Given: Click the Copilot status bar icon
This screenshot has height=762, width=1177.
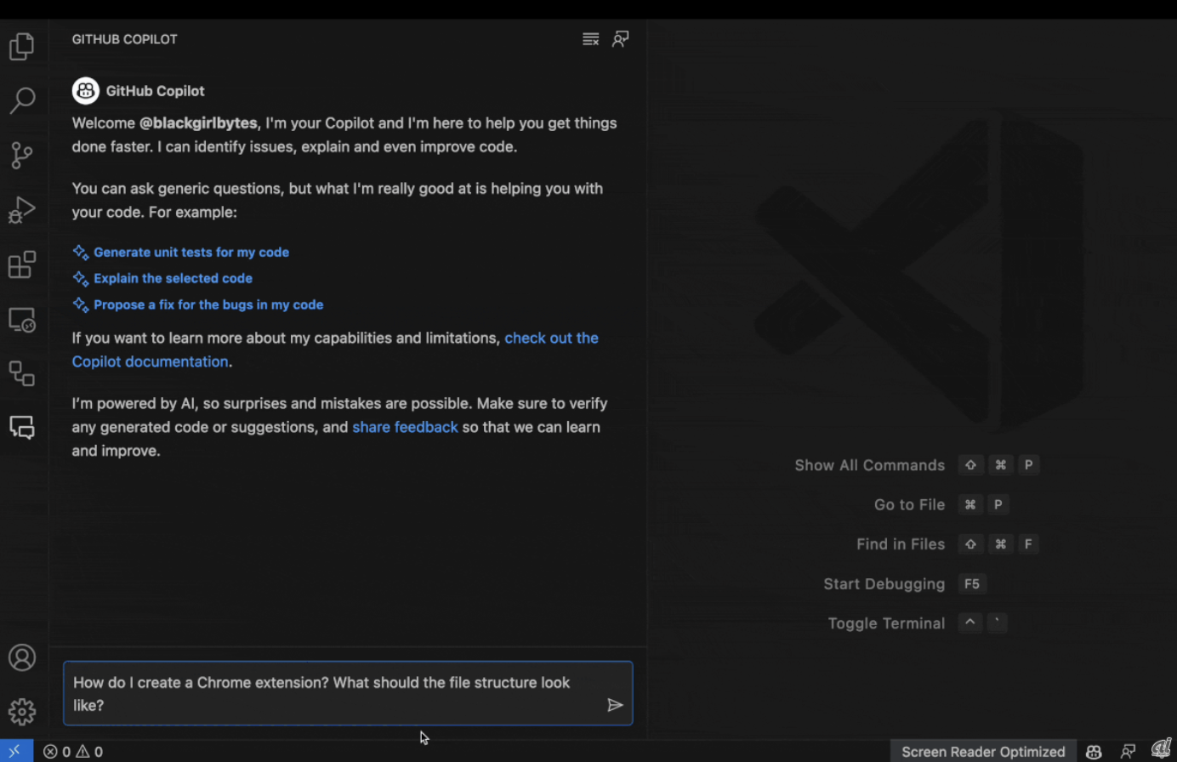Looking at the screenshot, I should click(x=1094, y=752).
